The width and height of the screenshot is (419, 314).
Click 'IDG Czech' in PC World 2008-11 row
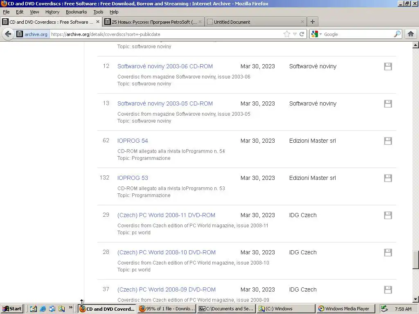(x=303, y=215)
